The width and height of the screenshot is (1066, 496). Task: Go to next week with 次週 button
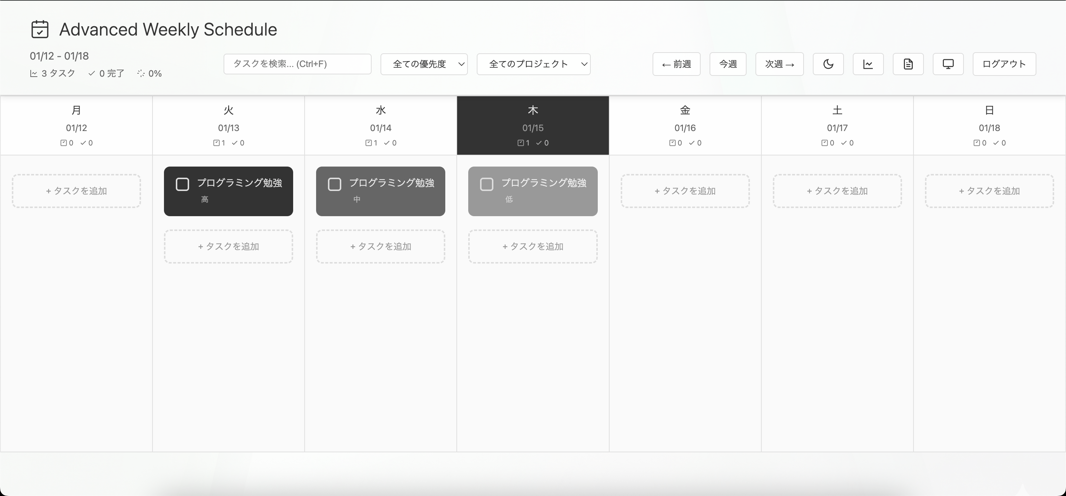pyautogui.click(x=779, y=64)
